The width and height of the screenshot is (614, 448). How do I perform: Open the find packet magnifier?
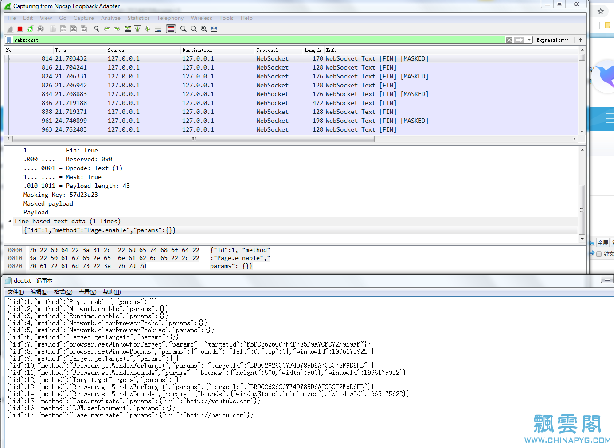pyautogui.click(x=97, y=29)
